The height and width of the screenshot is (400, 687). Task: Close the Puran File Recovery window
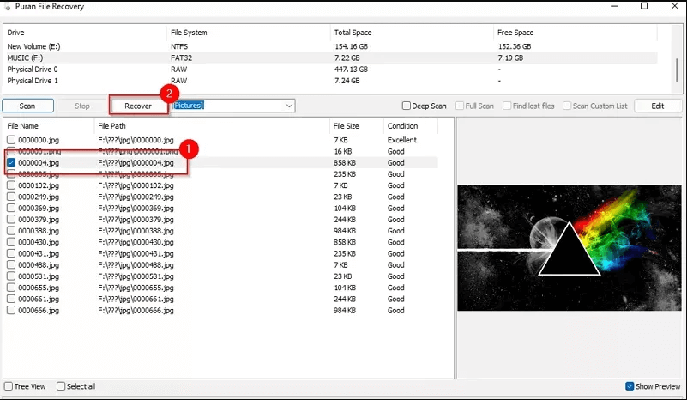[675, 6]
